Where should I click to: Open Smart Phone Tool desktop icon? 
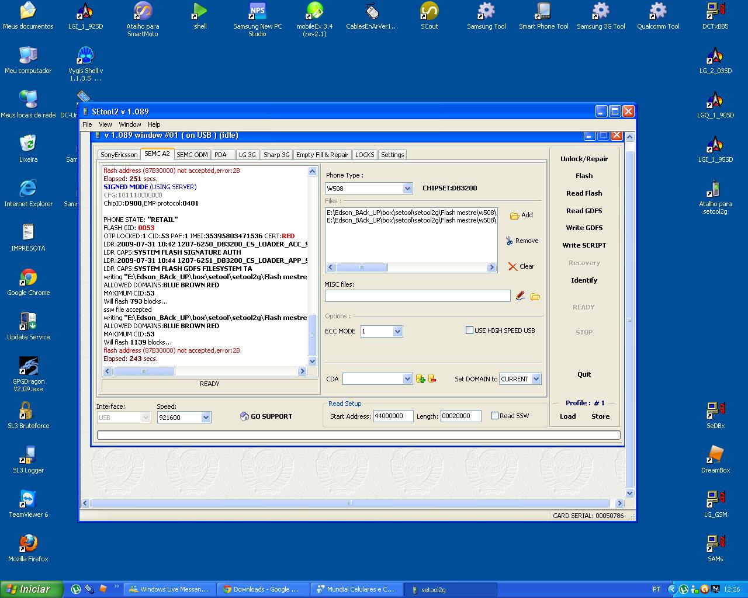(543, 16)
